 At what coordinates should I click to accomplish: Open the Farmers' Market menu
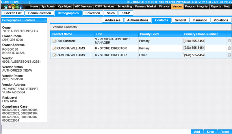pos(146,7)
